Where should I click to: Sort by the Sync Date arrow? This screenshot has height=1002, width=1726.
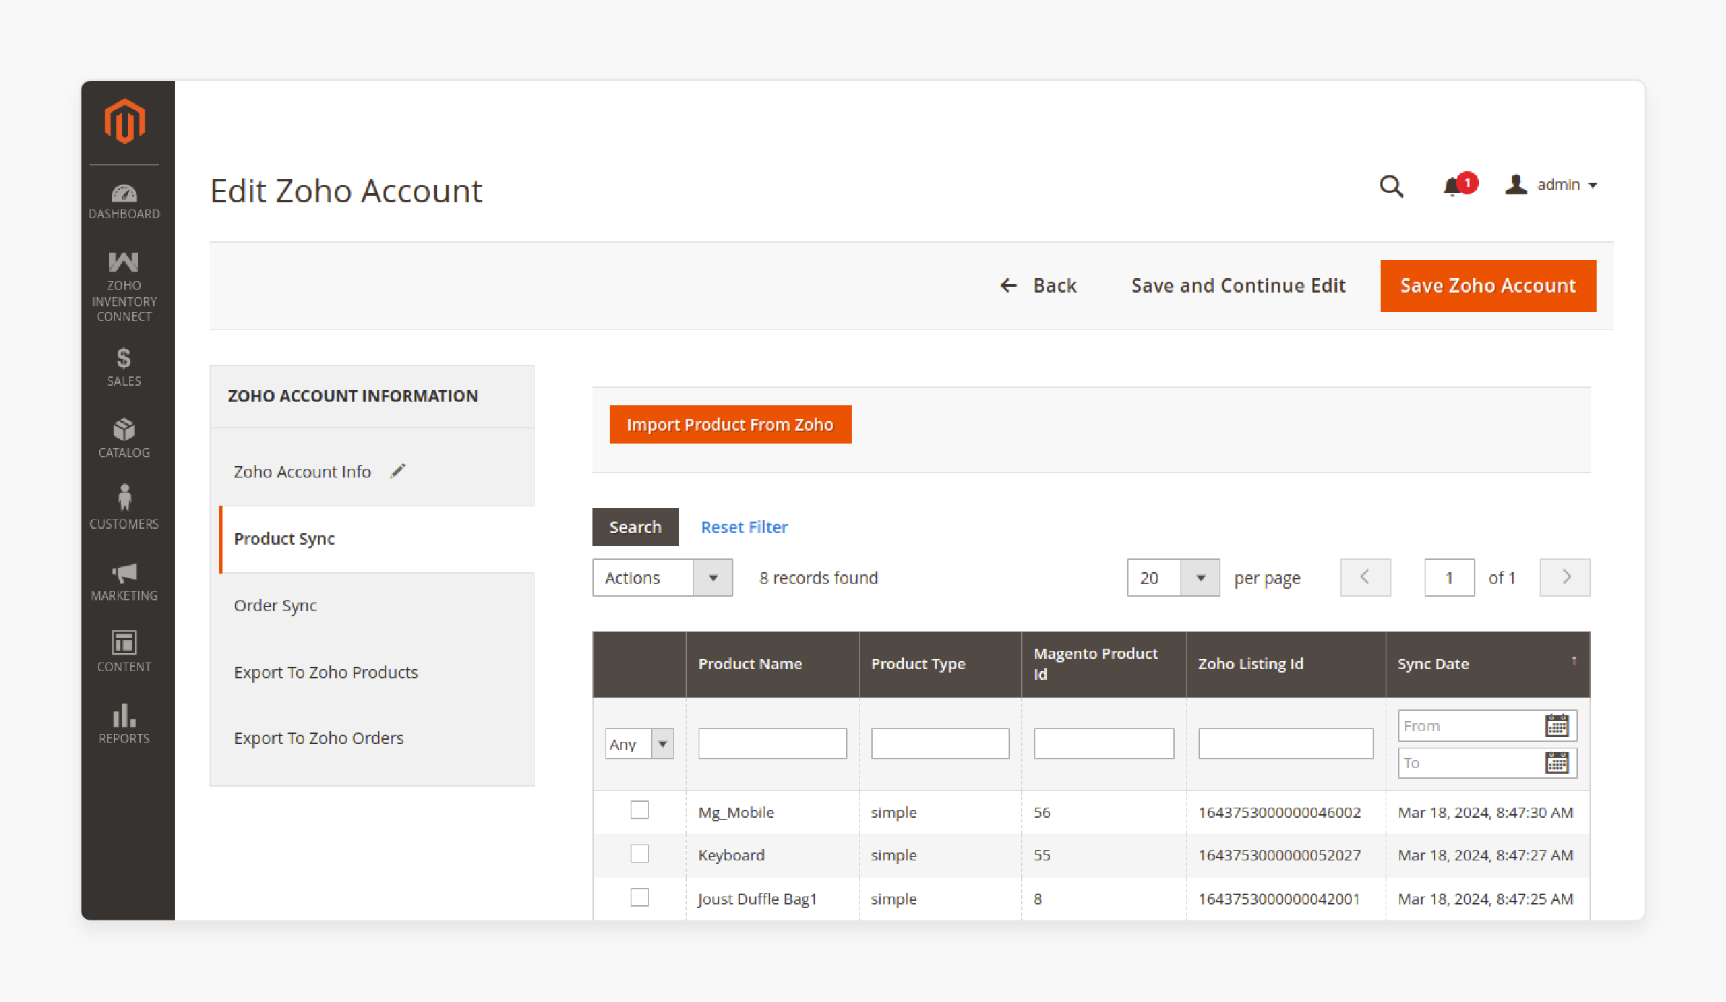click(x=1574, y=660)
